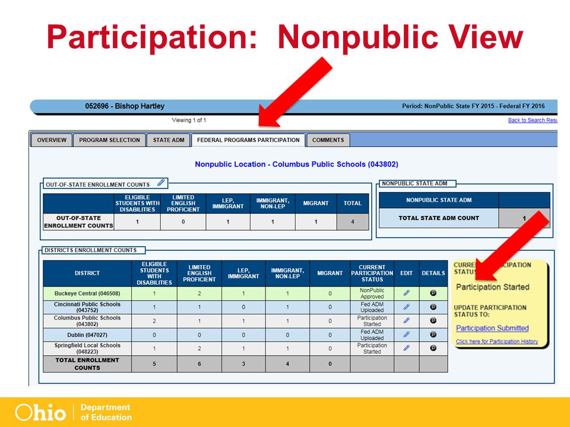Edit the Buckeye Central row

[406, 293]
